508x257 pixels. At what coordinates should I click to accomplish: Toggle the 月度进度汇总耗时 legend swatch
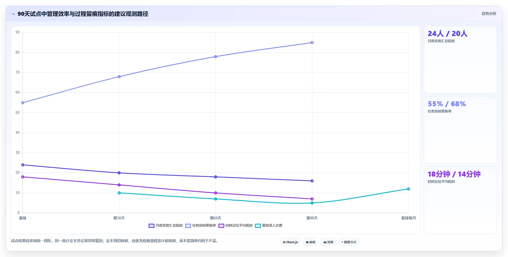coord(151,226)
